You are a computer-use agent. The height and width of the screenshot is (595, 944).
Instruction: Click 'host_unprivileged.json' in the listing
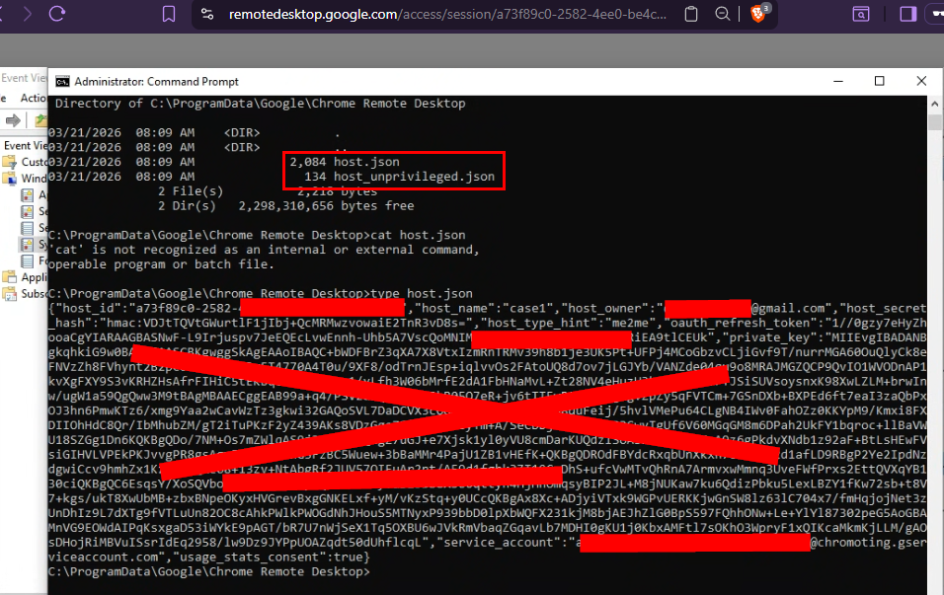(x=414, y=177)
